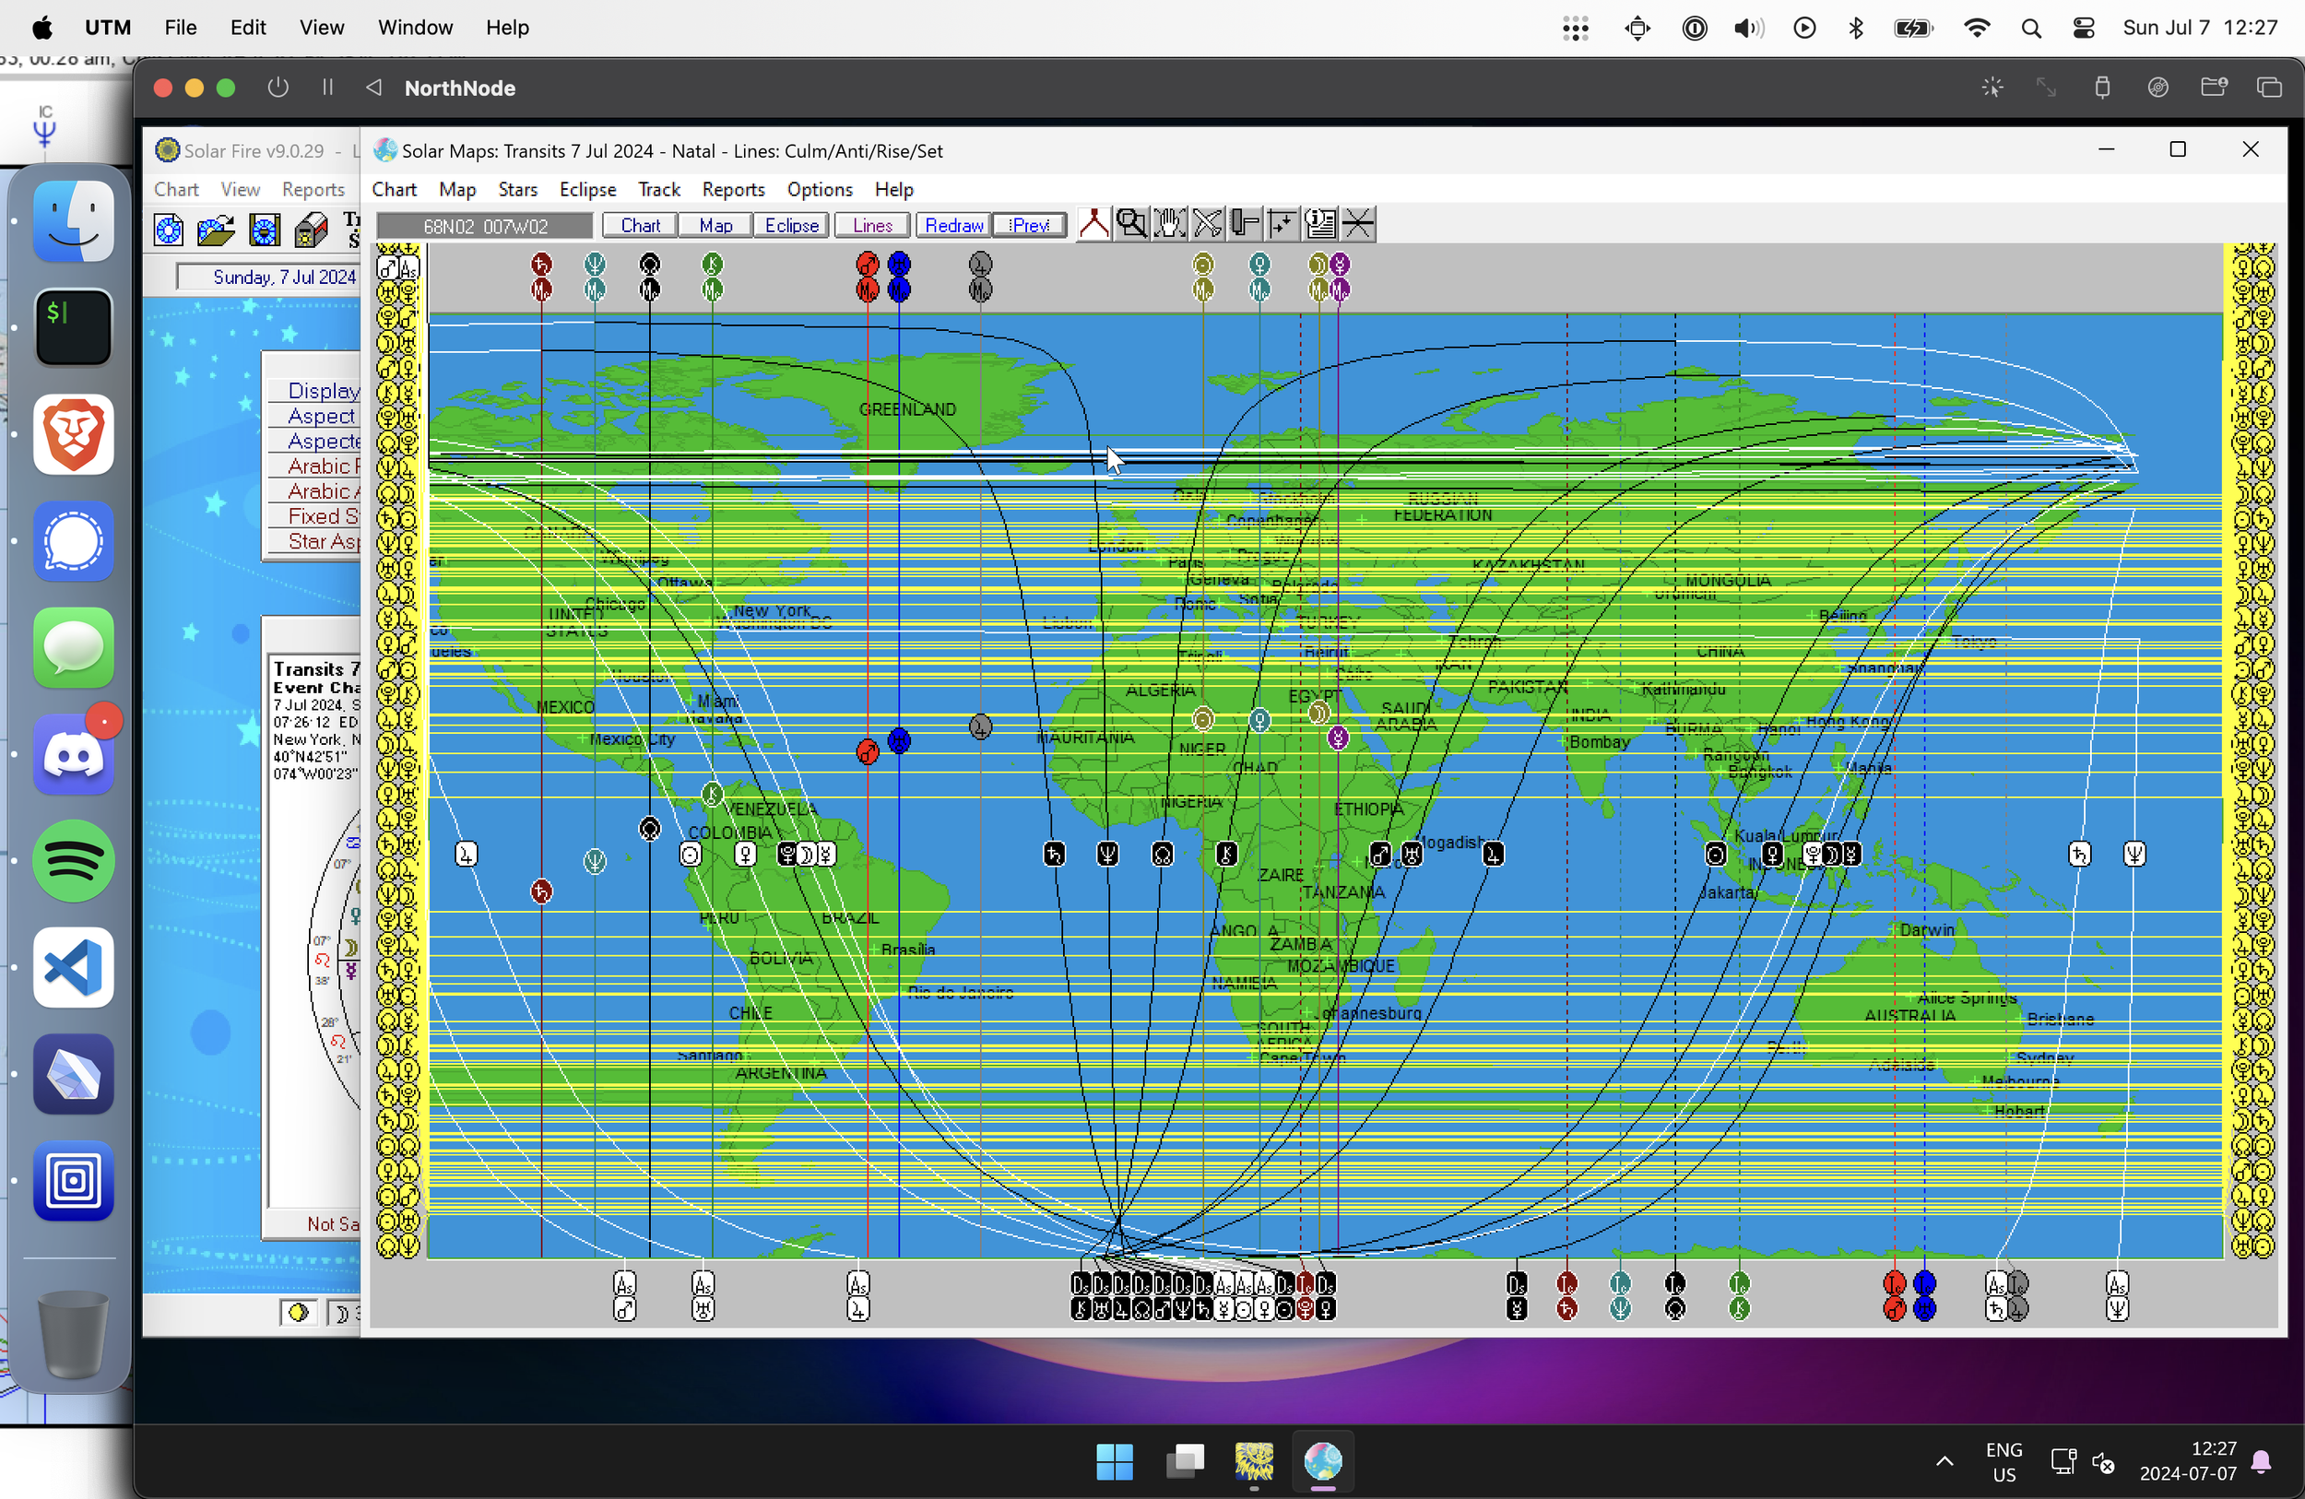Open the Map menu in Solar Maps
The image size is (2305, 1499).
(x=457, y=189)
